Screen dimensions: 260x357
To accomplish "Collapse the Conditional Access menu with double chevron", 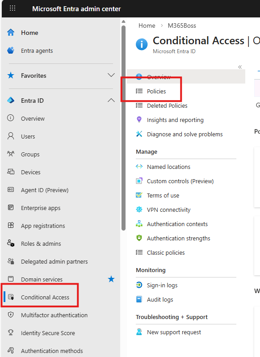I will (x=240, y=67).
